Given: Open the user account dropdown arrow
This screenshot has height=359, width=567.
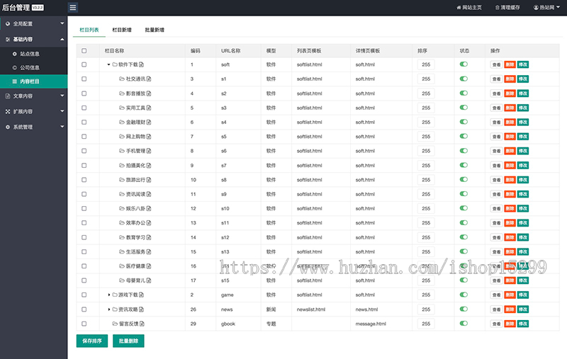Looking at the screenshot, I should 558,7.
